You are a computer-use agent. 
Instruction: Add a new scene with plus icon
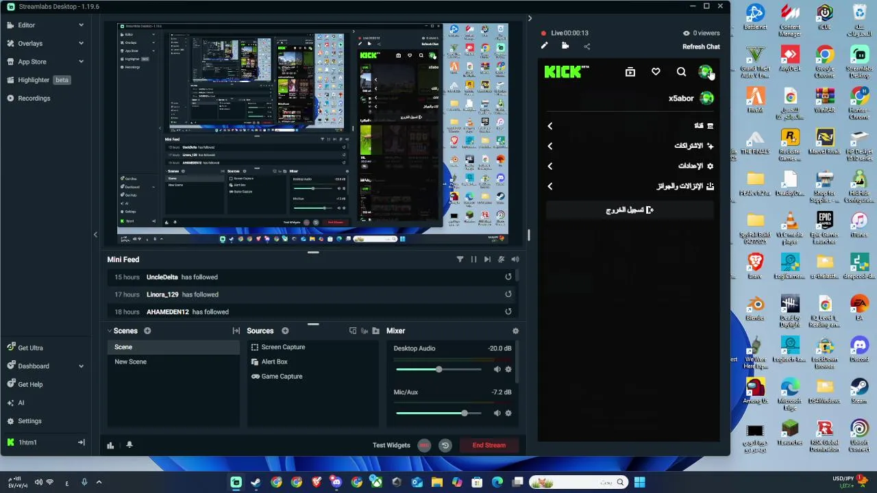[147, 331]
